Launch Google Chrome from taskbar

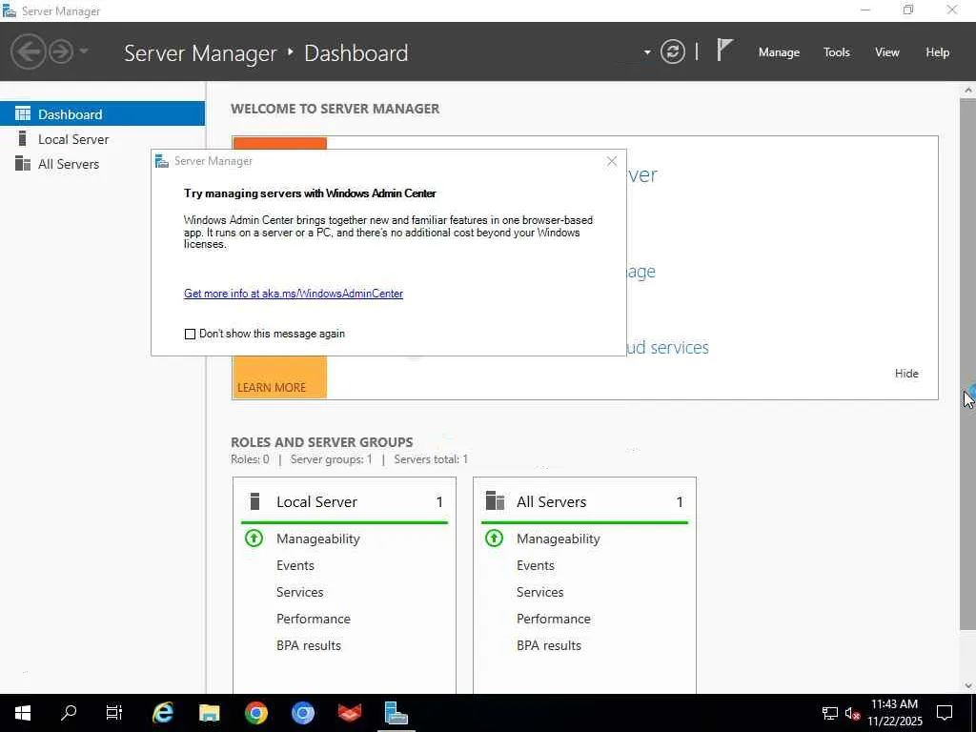255,713
